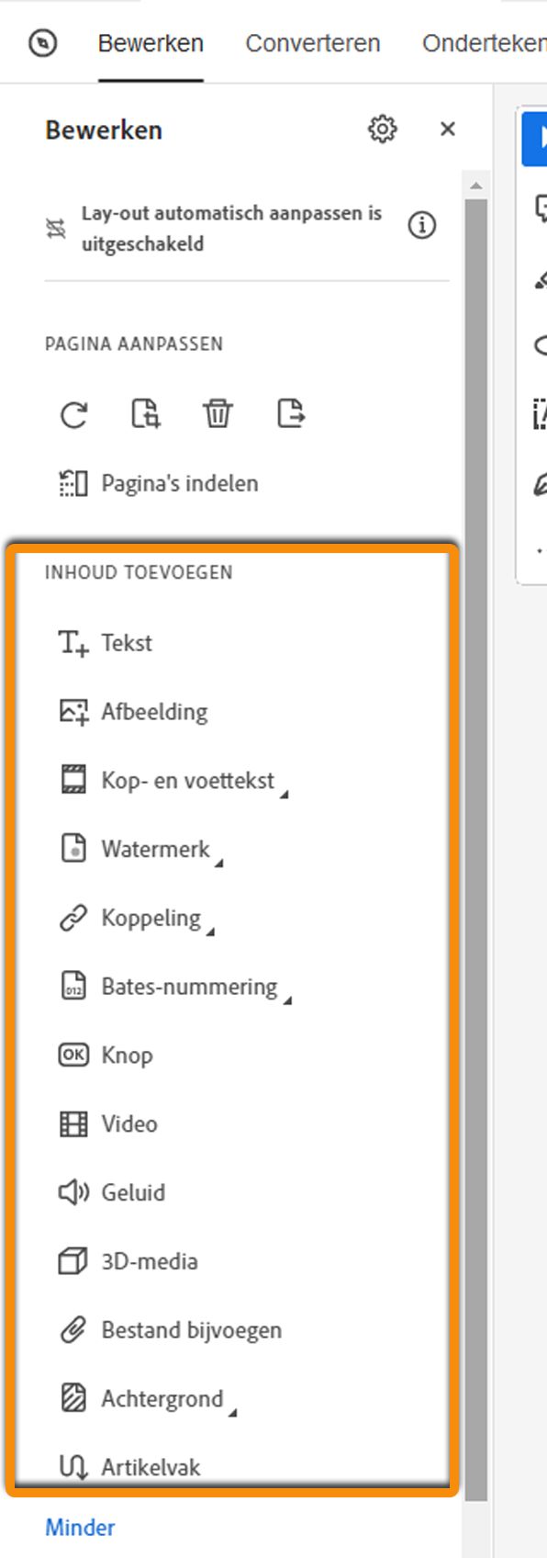
Task: Open Pagina's indelen
Action: [181, 483]
